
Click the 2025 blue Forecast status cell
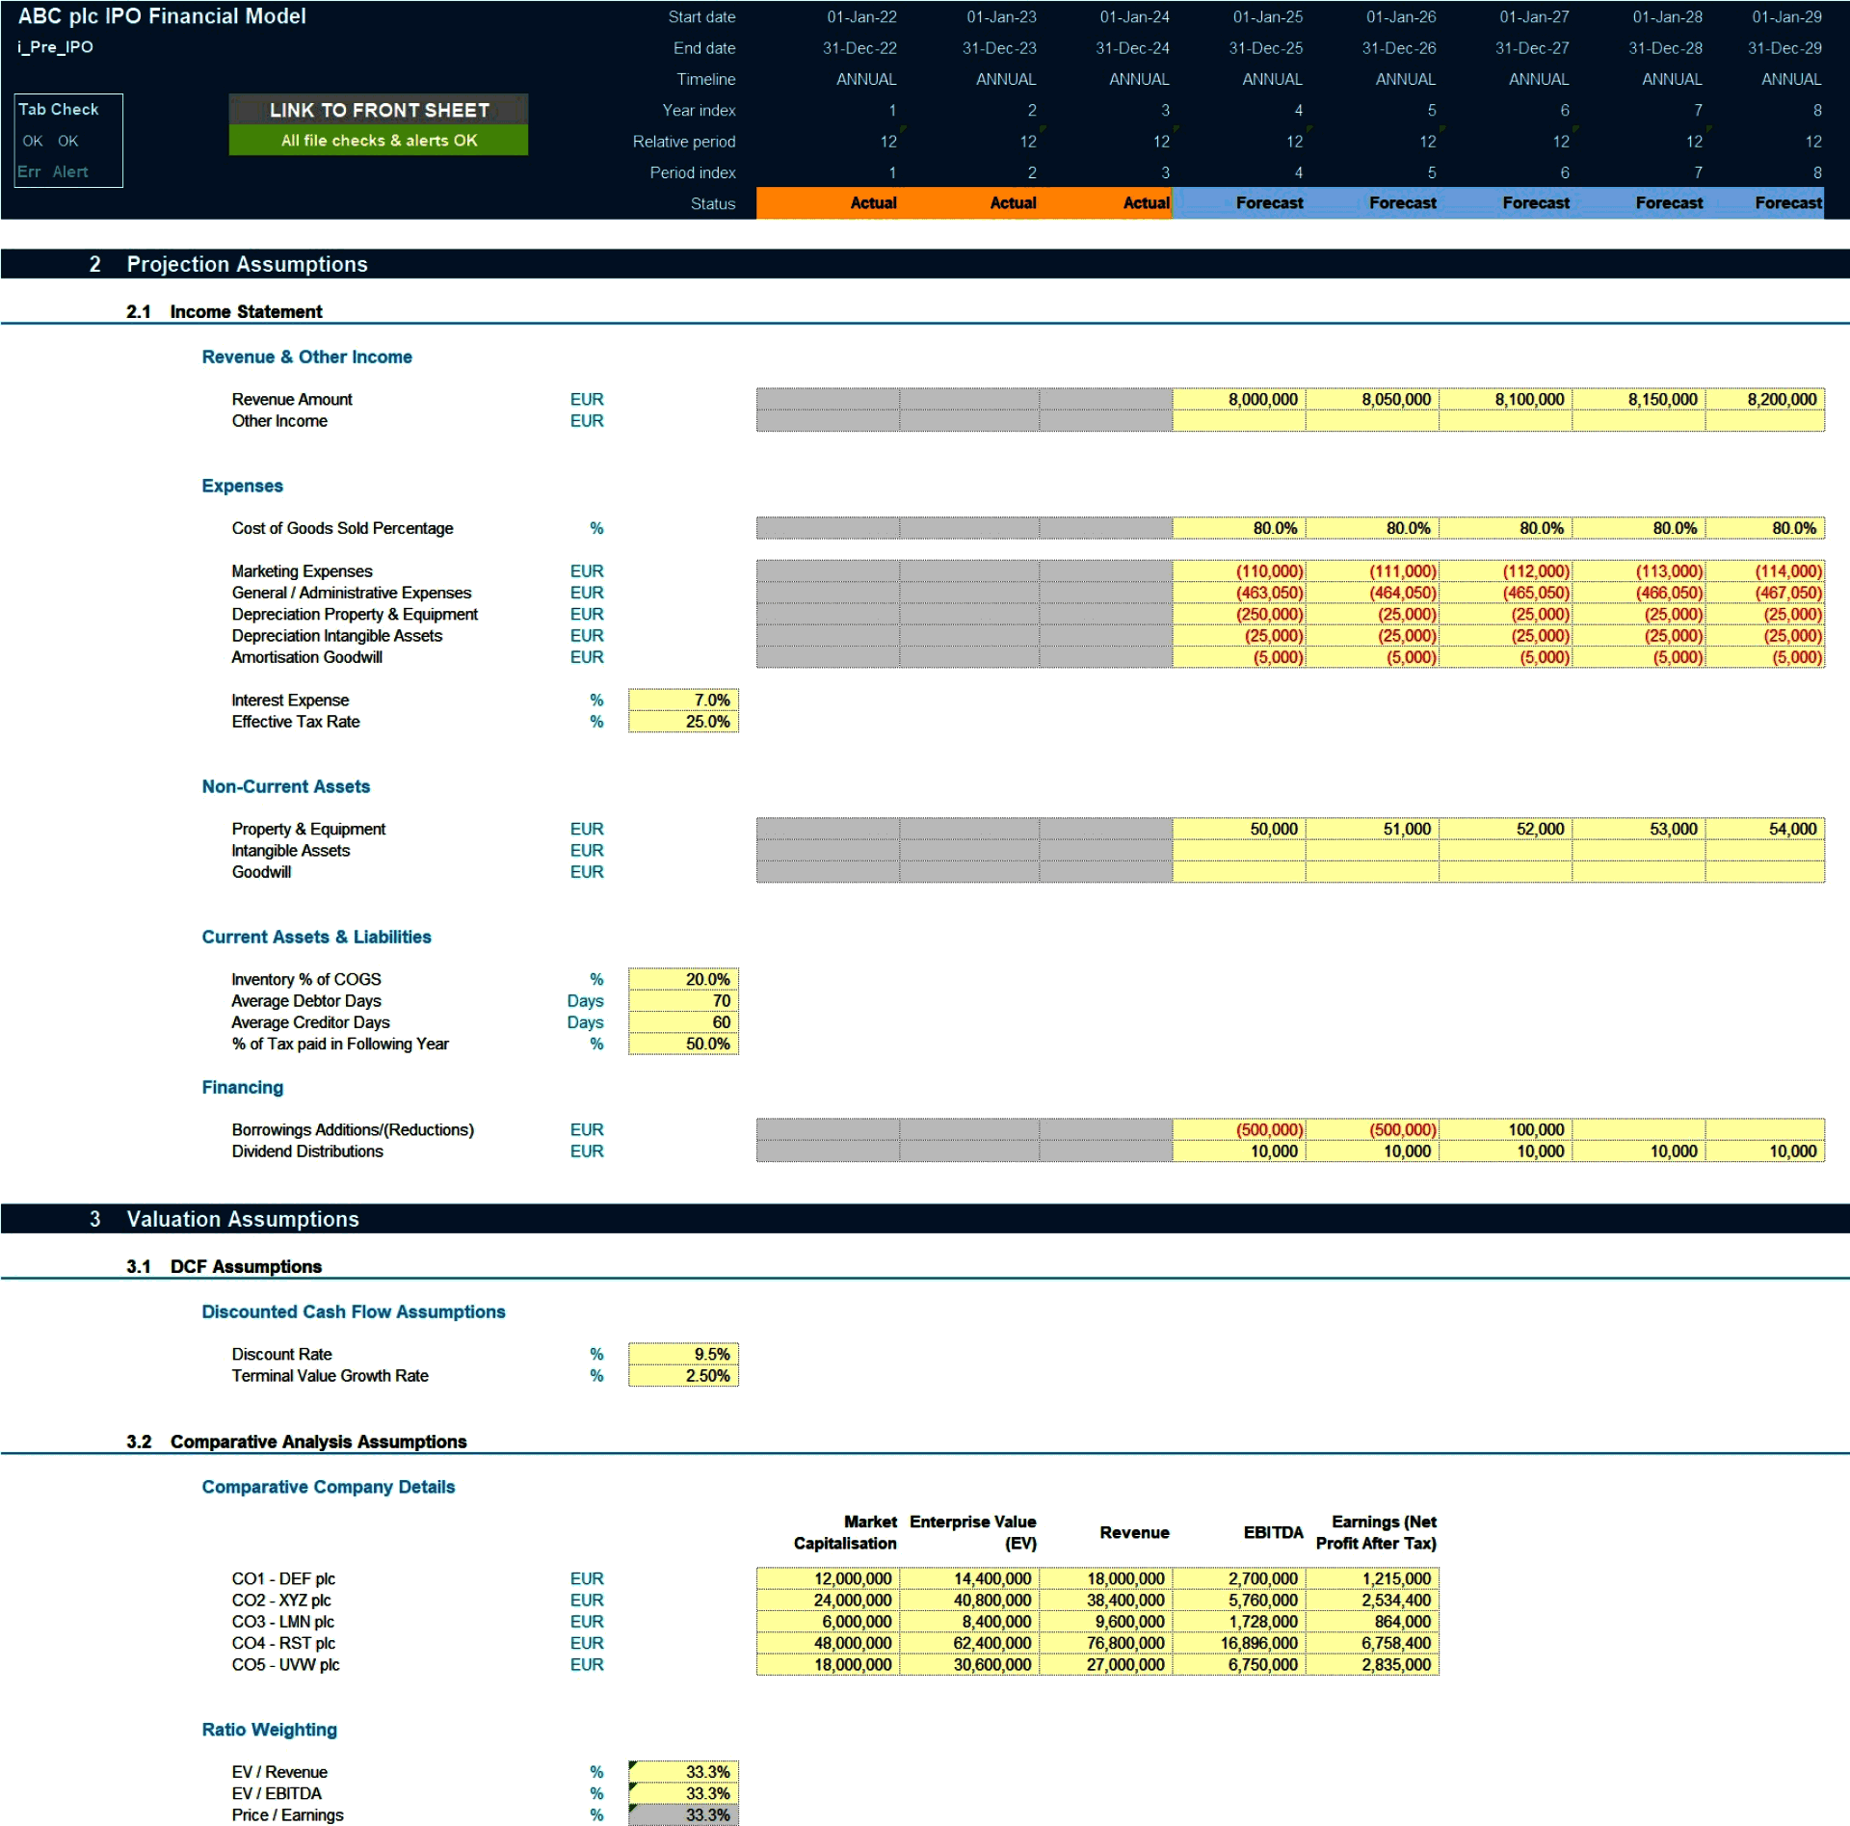point(1239,203)
